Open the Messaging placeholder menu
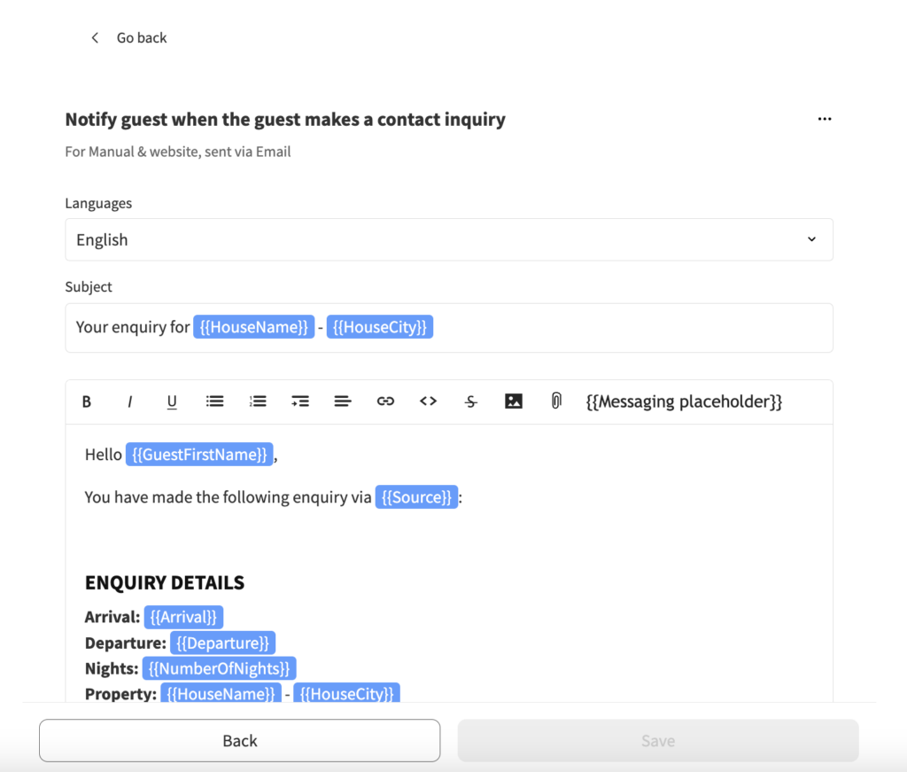This screenshot has width=907, height=772. (x=684, y=402)
